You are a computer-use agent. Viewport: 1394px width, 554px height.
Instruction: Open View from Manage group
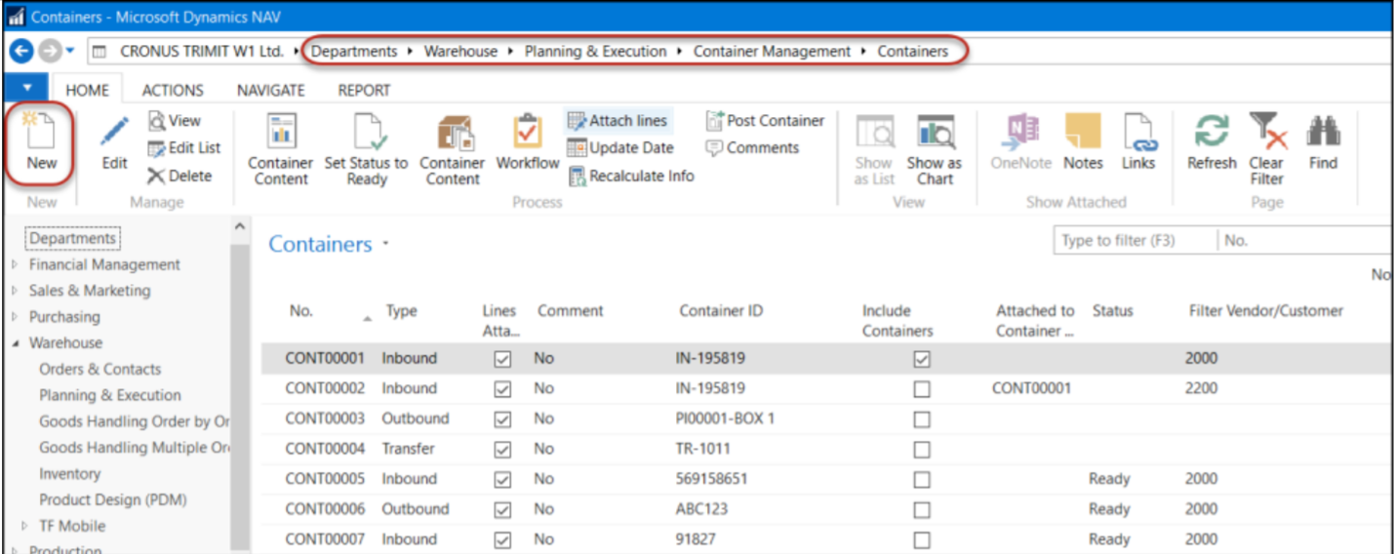click(175, 121)
